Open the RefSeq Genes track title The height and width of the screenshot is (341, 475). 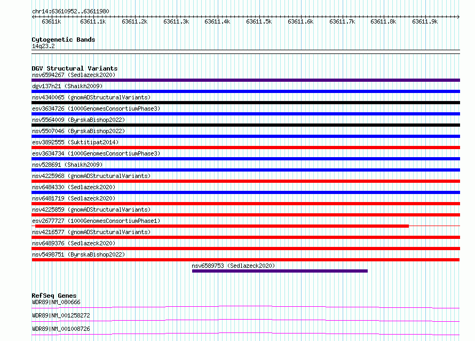pos(54,296)
